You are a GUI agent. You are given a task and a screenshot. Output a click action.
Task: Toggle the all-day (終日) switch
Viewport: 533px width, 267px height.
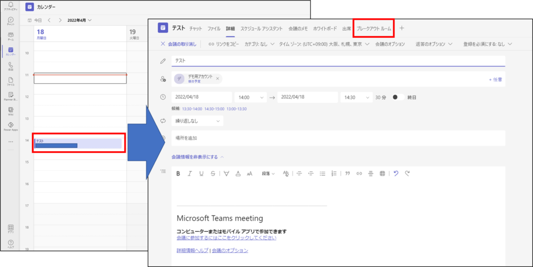point(398,97)
